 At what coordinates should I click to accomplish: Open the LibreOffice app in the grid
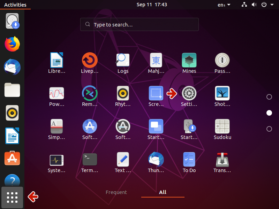(56, 63)
